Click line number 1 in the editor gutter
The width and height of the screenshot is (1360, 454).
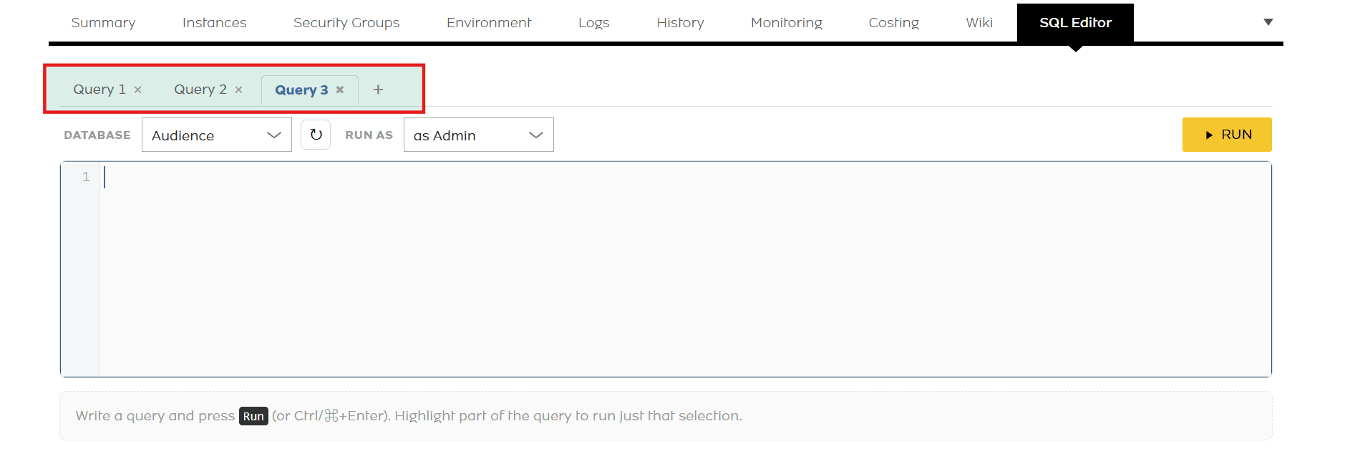pyautogui.click(x=86, y=177)
